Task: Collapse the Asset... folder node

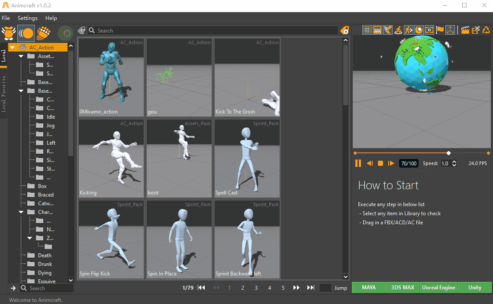Action: point(21,56)
